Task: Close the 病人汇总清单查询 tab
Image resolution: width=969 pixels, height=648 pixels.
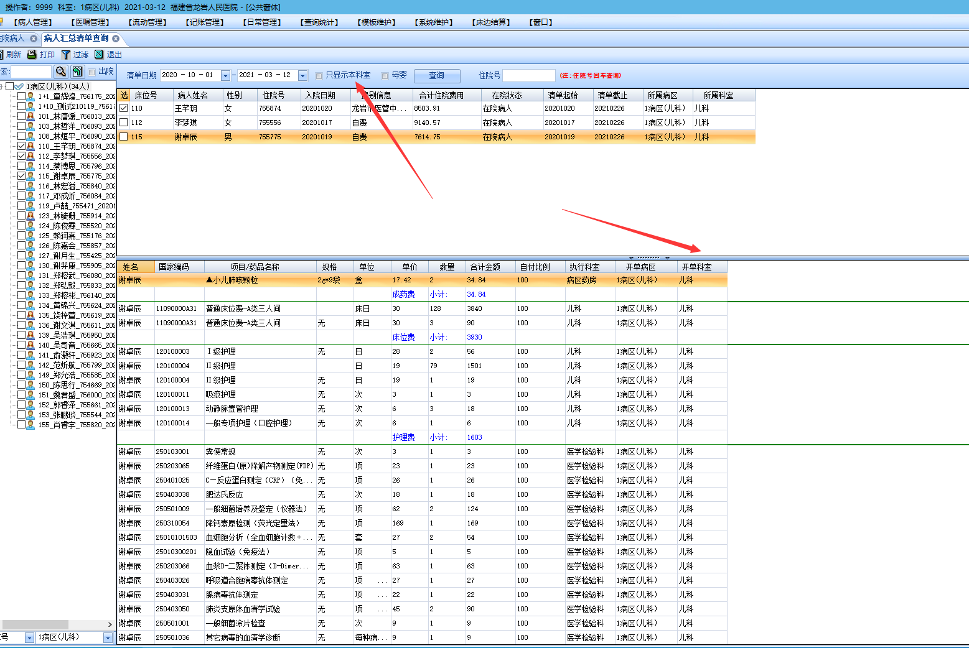Action: point(116,39)
